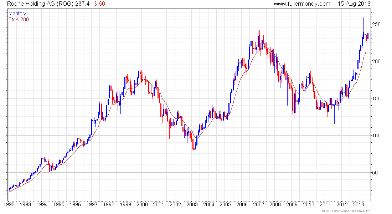This screenshot has height=214, width=392.
Task: Click the 200 price axis label
Action: tap(376, 61)
